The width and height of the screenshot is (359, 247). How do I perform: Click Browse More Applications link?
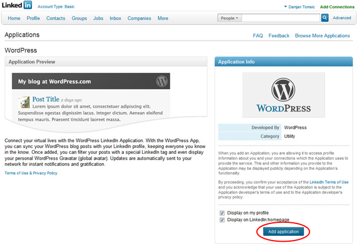[x=322, y=36]
